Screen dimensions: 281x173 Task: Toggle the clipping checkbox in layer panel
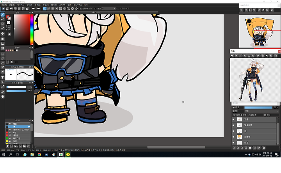249,115
